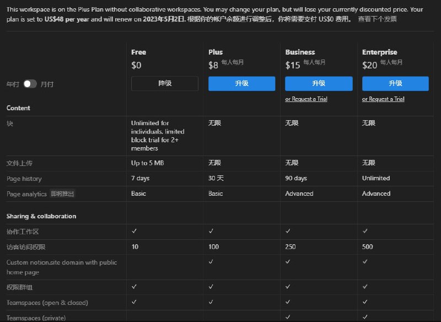Viewport: 441px width, 322px height.
Task: Click 权限群组 checkmark in Free column
Action: 134,287
